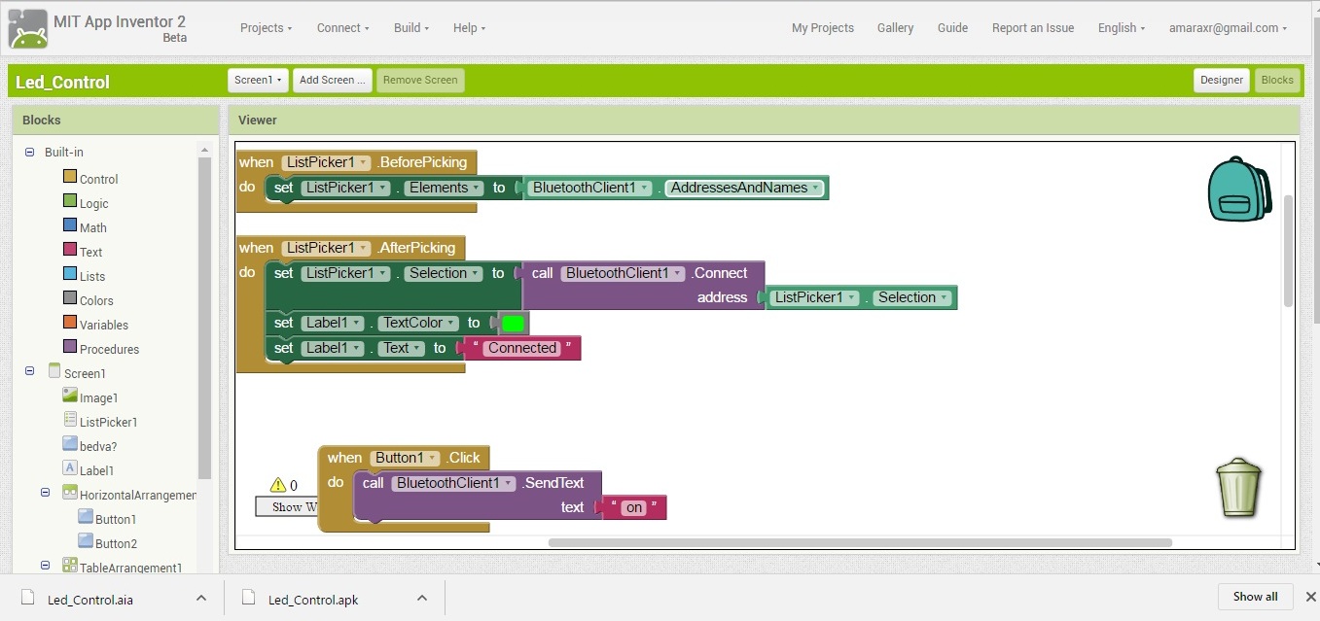Open the backpack icon in viewer
The height and width of the screenshot is (621, 1320).
tap(1239, 190)
